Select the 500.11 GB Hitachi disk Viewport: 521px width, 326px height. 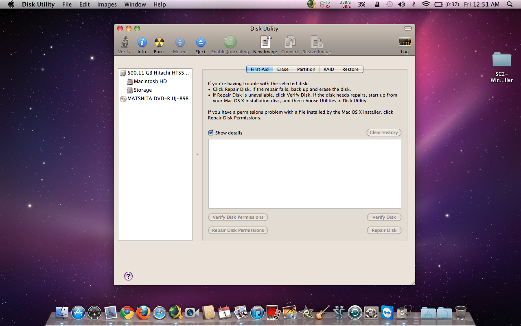(x=155, y=73)
